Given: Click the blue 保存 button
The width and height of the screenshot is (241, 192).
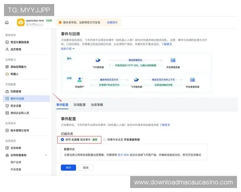Looking at the screenshot, I should [x=68, y=168].
